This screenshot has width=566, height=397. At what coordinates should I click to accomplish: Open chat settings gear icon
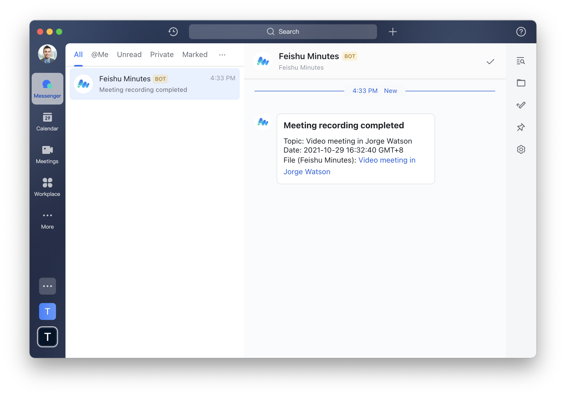[x=521, y=150]
